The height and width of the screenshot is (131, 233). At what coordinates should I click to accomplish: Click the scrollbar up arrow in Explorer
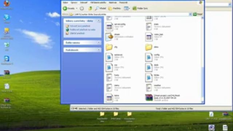(202, 18)
